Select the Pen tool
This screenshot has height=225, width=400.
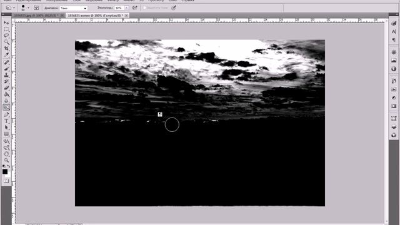tap(6, 114)
